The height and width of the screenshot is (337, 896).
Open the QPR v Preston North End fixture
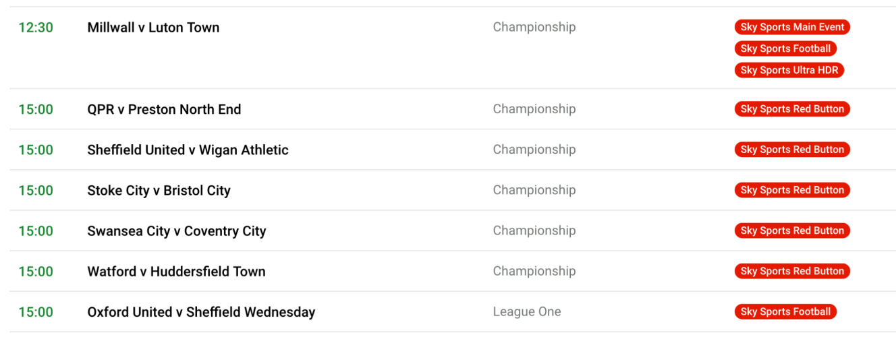[x=164, y=109]
